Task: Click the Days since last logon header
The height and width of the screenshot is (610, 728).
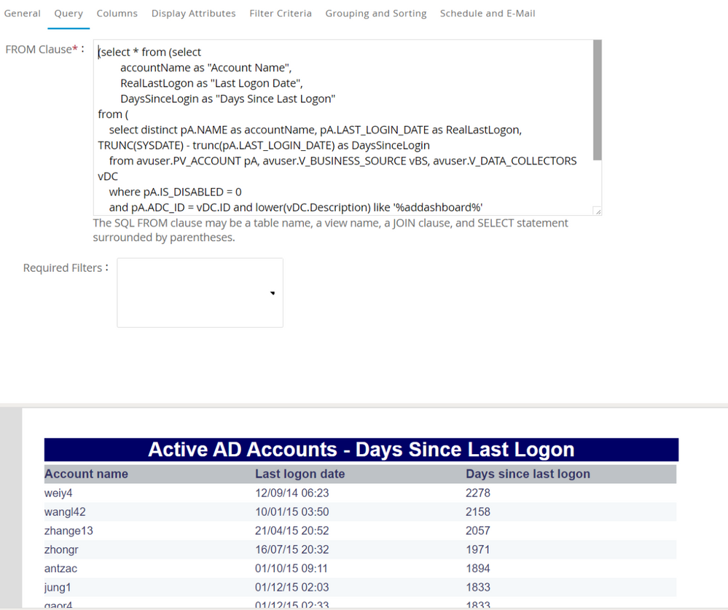Action: (528, 474)
